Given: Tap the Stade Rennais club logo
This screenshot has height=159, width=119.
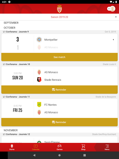Looking at the screenshot, I should [x=39, y=80].
